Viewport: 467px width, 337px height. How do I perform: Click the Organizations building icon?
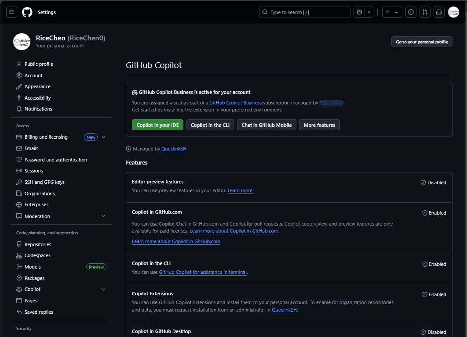[x=19, y=194]
